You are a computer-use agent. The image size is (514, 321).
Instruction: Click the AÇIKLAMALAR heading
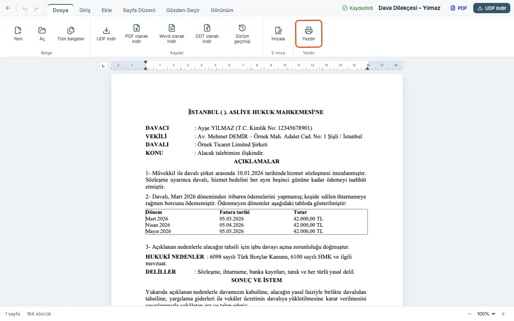257,161
